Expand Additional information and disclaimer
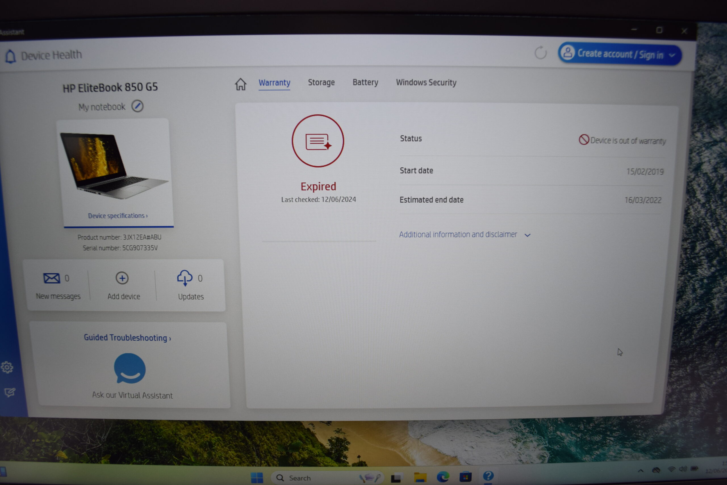 pyautogui.click(x=465, y=235)
